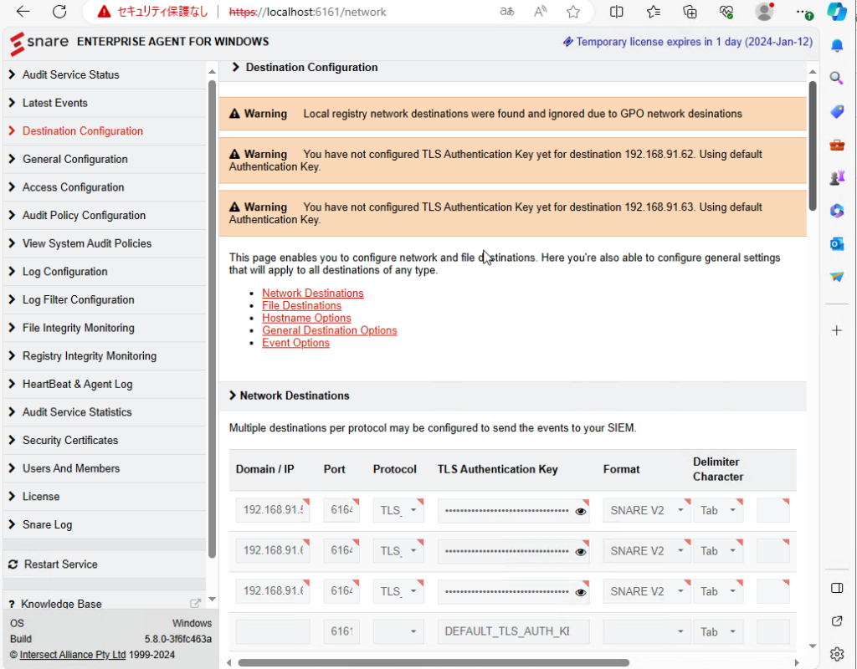Open the red toolbox icon in Edge sidebar
The height and width of the screenshot is (669, 857).
837,145
